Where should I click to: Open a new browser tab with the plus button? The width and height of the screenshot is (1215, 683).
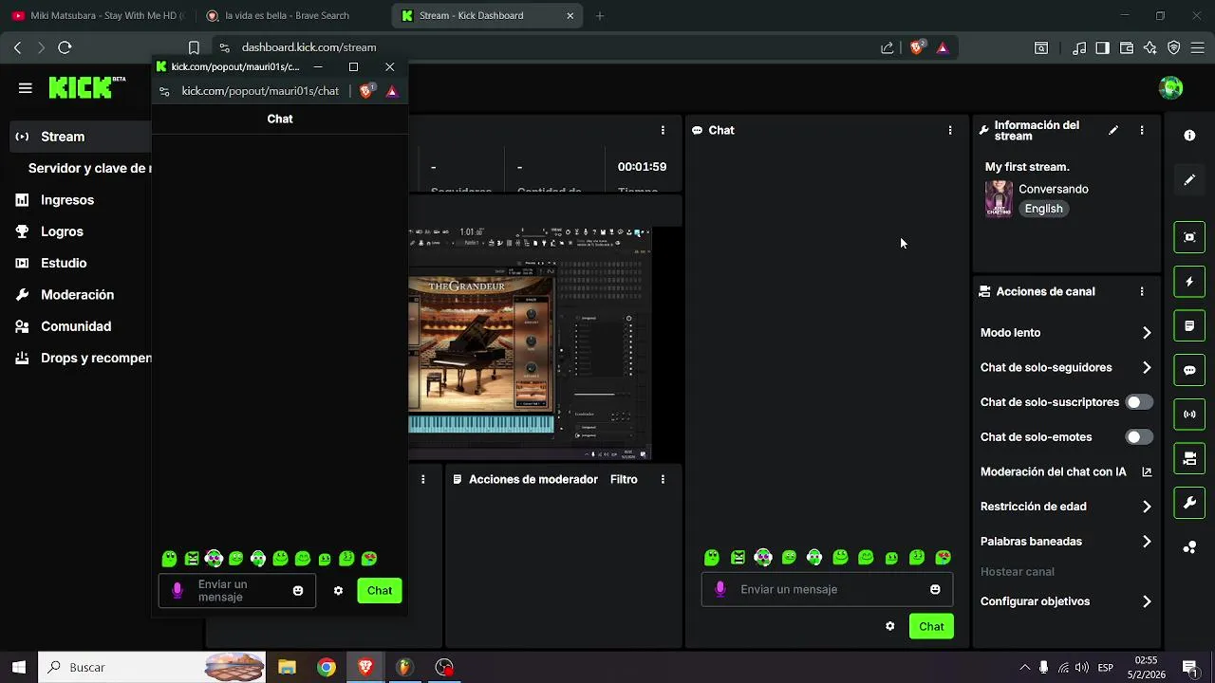pyautogui.click(x=600, y=15)
